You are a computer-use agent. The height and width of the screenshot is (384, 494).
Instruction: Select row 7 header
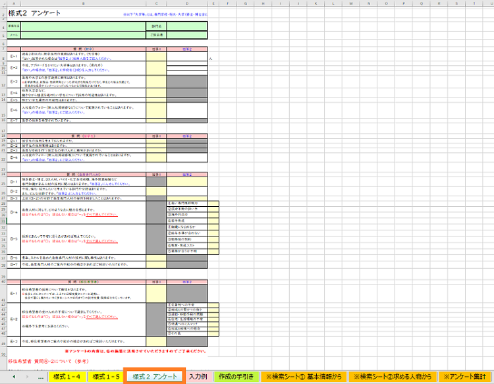click(3, 49)
